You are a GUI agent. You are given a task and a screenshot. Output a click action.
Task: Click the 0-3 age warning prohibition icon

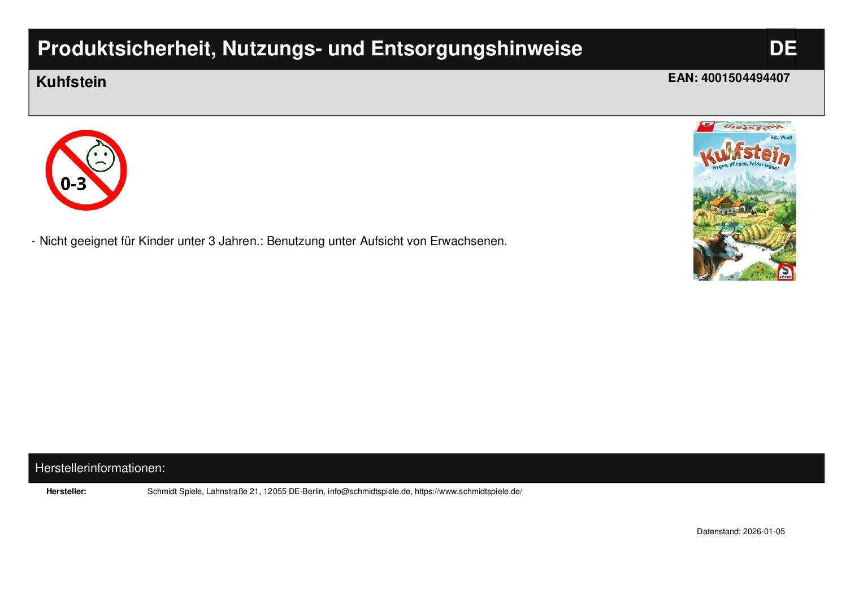pyautogui.click(x=86, y=170)
